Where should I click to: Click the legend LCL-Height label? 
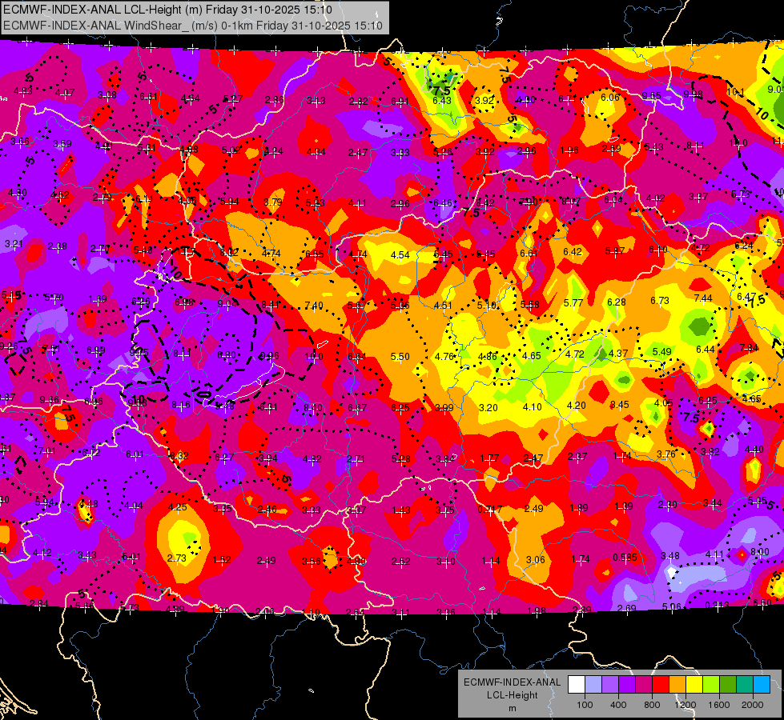click(x=512, y=695)
